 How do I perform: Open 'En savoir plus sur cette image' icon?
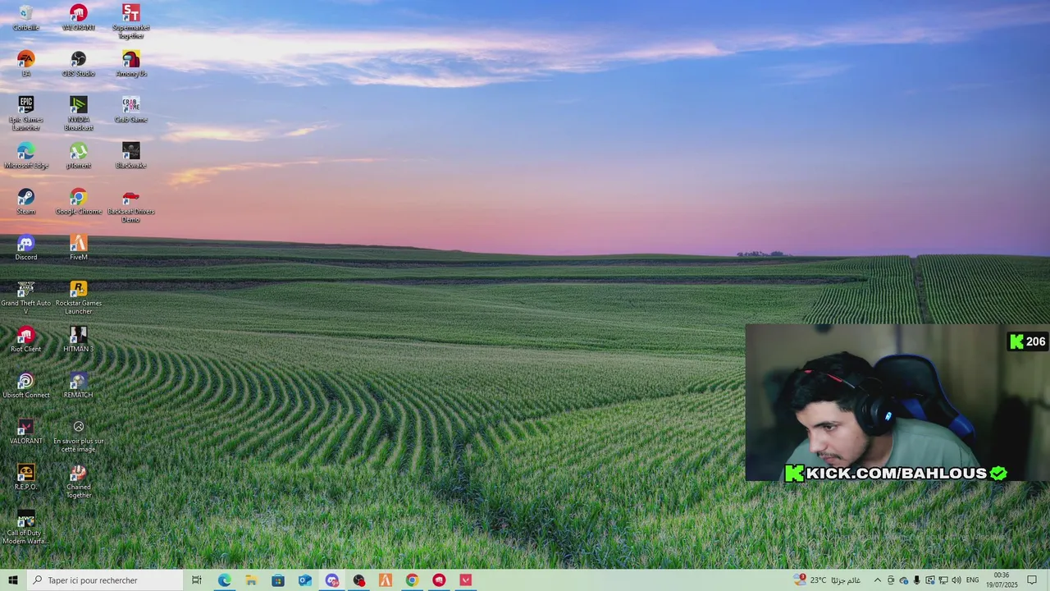pyautogui.click(x=78, y=436)
